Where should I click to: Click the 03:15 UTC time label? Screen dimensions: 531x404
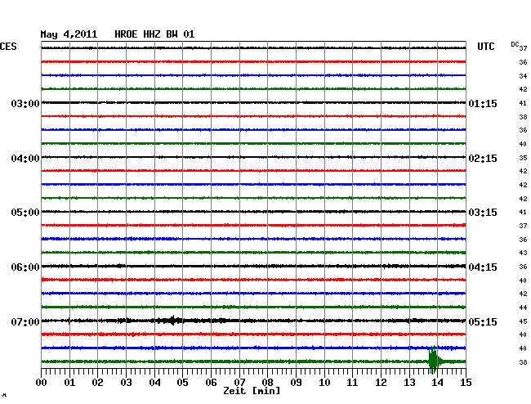click(x=483, y=213)
